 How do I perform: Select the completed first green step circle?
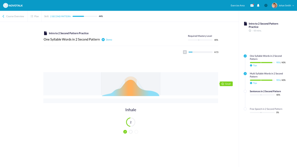125,132
